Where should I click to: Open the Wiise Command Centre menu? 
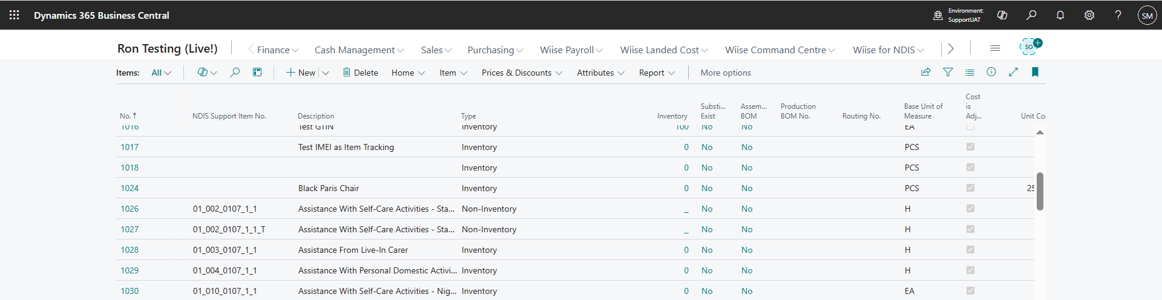(780, 50)
